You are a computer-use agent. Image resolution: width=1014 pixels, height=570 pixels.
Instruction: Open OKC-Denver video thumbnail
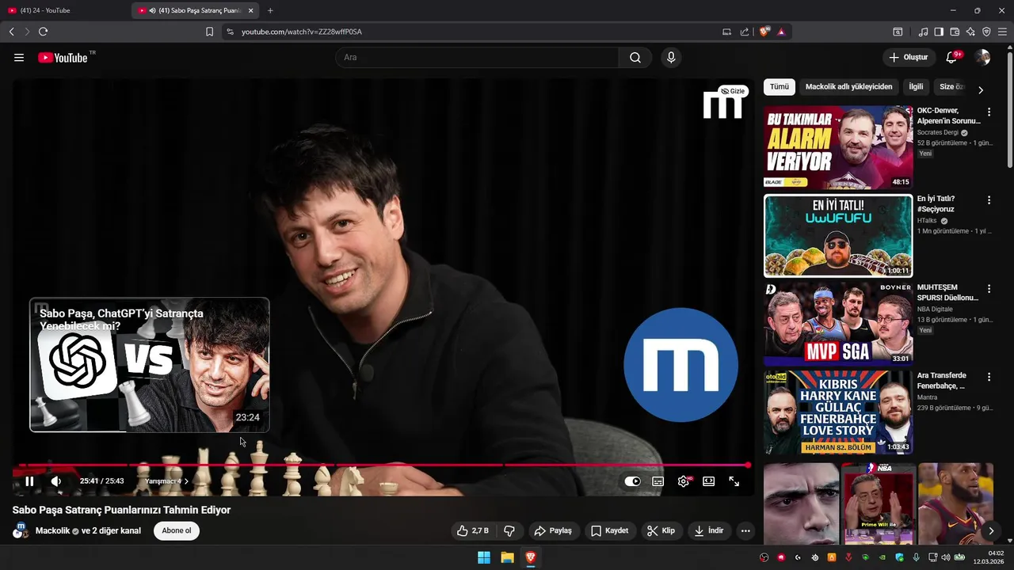coord(838,147)
